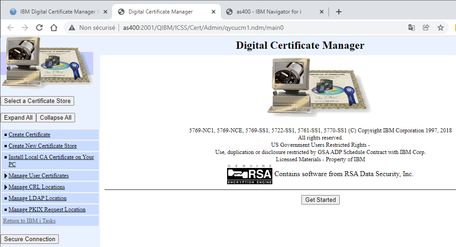This screenshot has width=456, height=247.
Task: Follow the Return to IBM i Tasks link
Action: (x=29, y=221)
